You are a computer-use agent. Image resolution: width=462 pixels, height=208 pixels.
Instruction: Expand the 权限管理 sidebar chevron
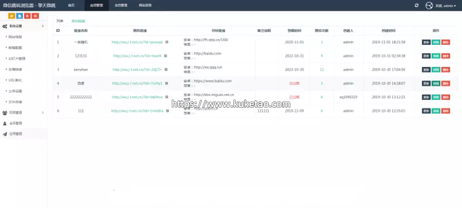tap(42, 113)
